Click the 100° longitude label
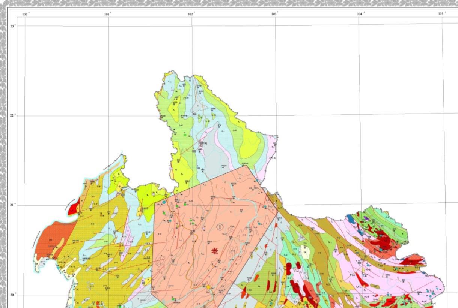 pyautogui.click(x=25, y=14)
